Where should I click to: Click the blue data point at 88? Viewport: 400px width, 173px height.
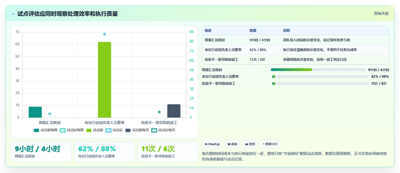point(105,34)
